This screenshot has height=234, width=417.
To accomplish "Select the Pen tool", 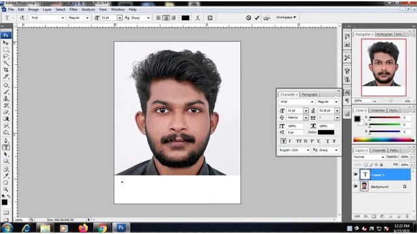I will 6,140.
